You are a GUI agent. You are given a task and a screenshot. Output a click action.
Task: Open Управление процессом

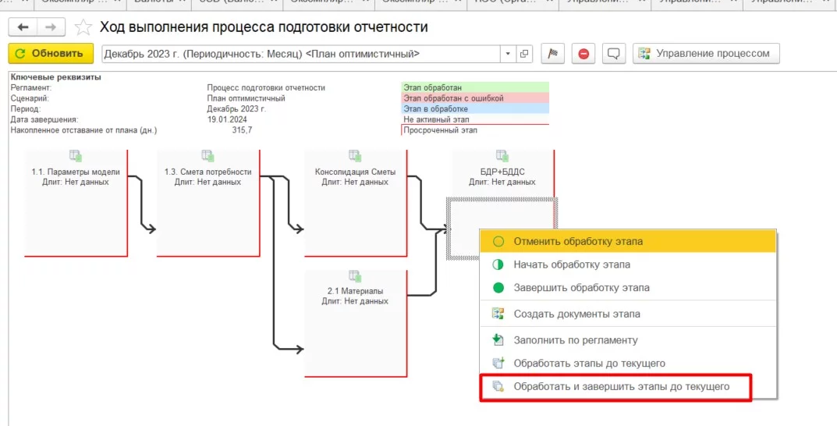point(706,53)
